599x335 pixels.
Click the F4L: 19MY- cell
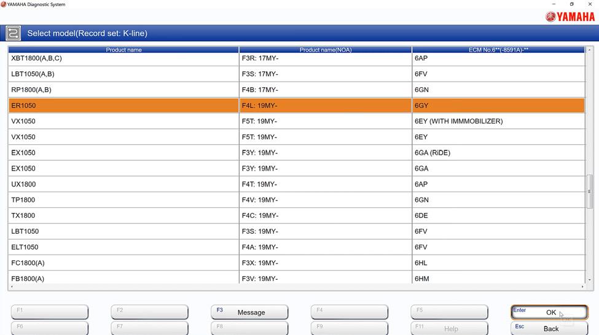click(326, 106)
